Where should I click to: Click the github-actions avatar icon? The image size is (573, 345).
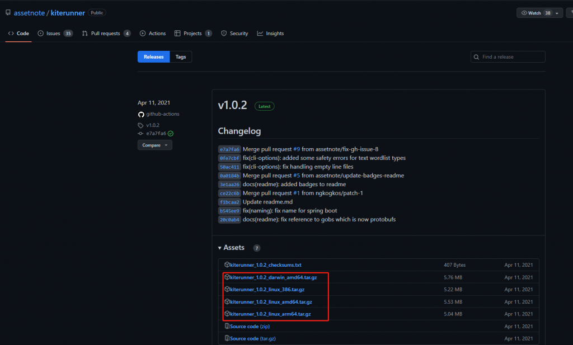click(141, 114)
